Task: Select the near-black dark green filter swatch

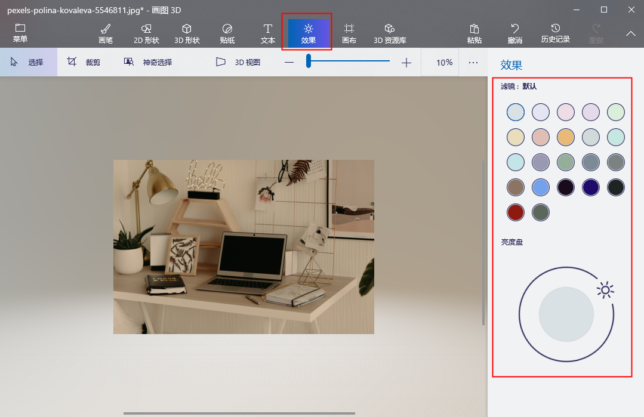Action: (x=616, y=187)
